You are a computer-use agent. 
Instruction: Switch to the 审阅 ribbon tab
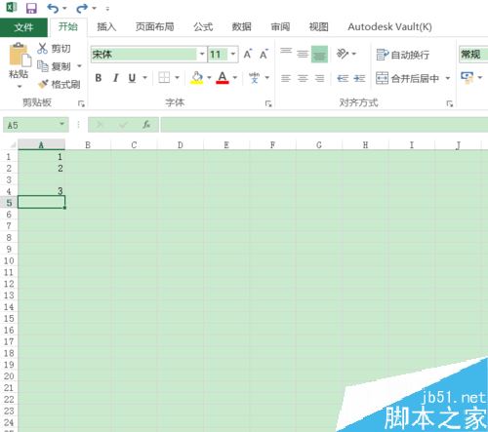click(280, 26)
